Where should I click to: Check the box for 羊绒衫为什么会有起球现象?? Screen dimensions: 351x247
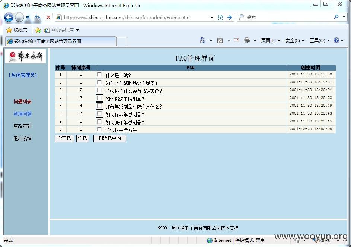100,90
